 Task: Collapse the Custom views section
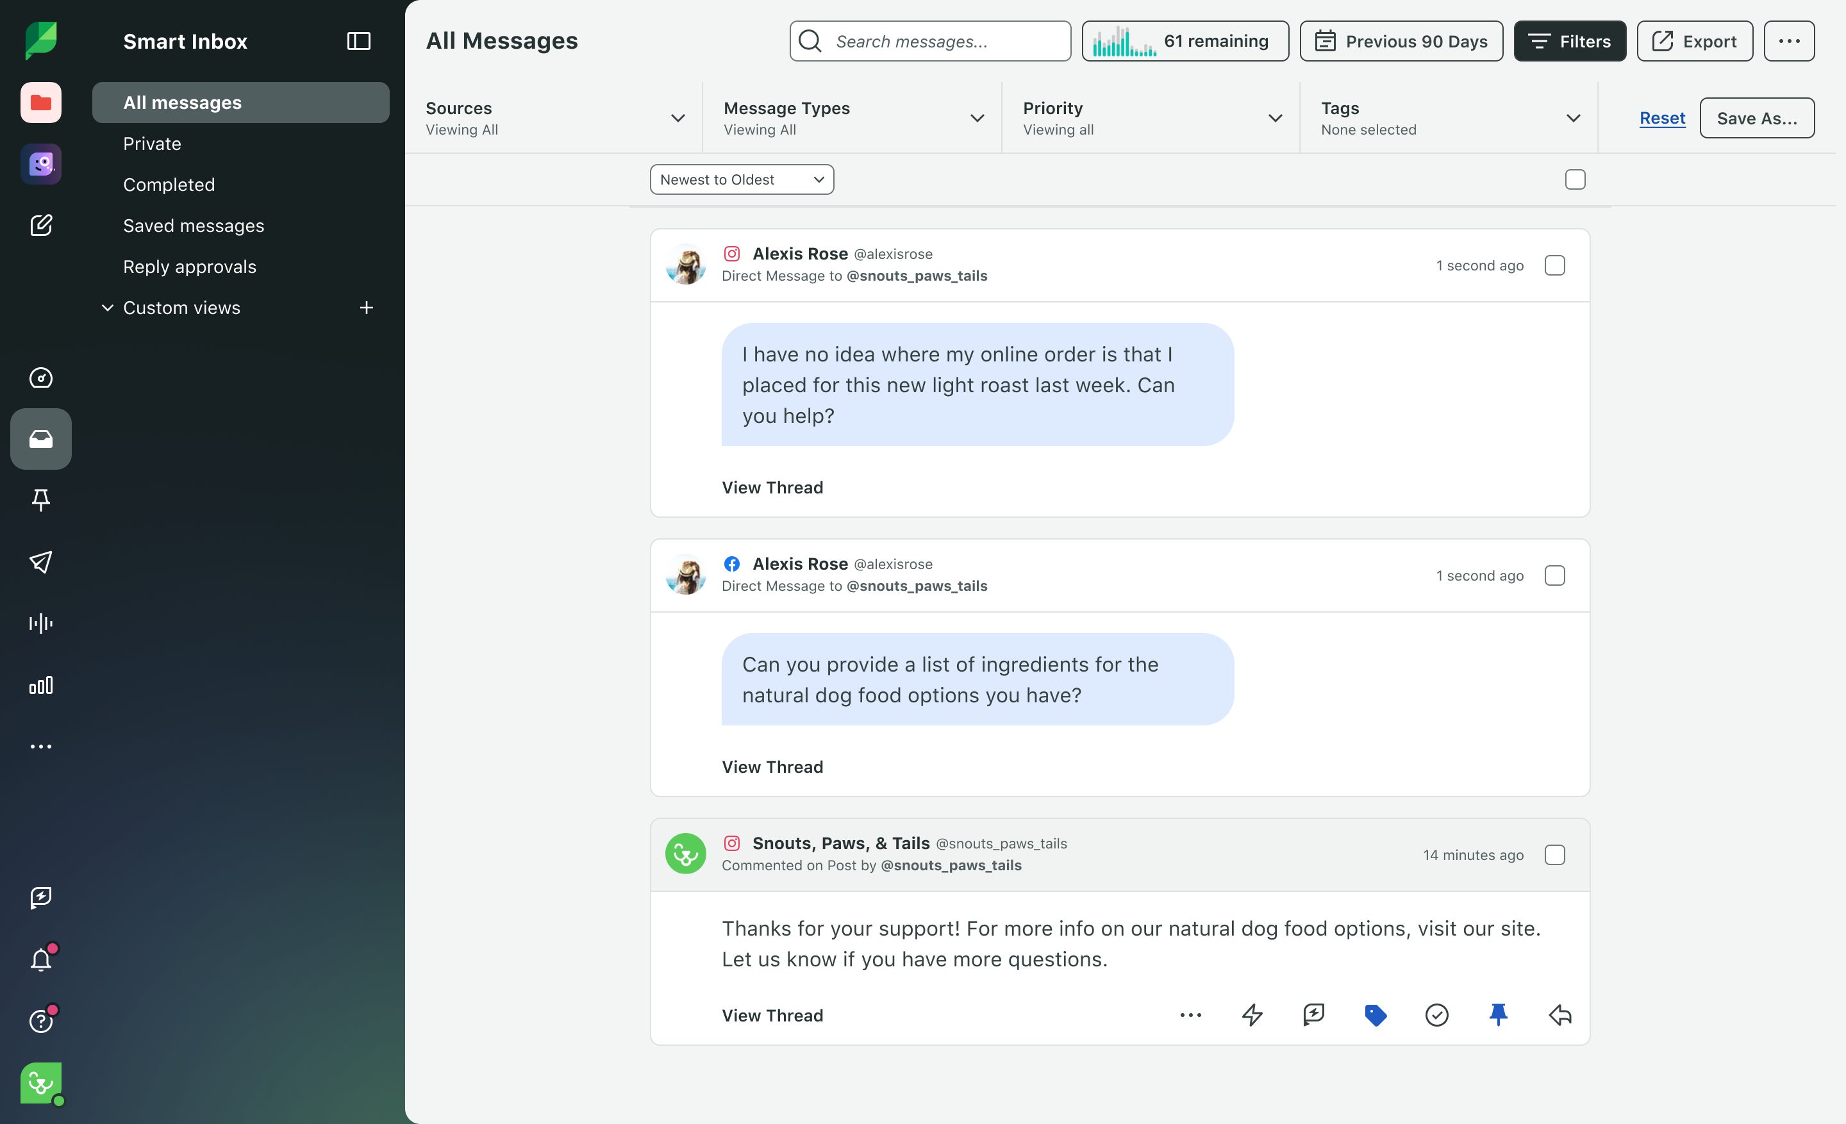click(x=107, y=307)
